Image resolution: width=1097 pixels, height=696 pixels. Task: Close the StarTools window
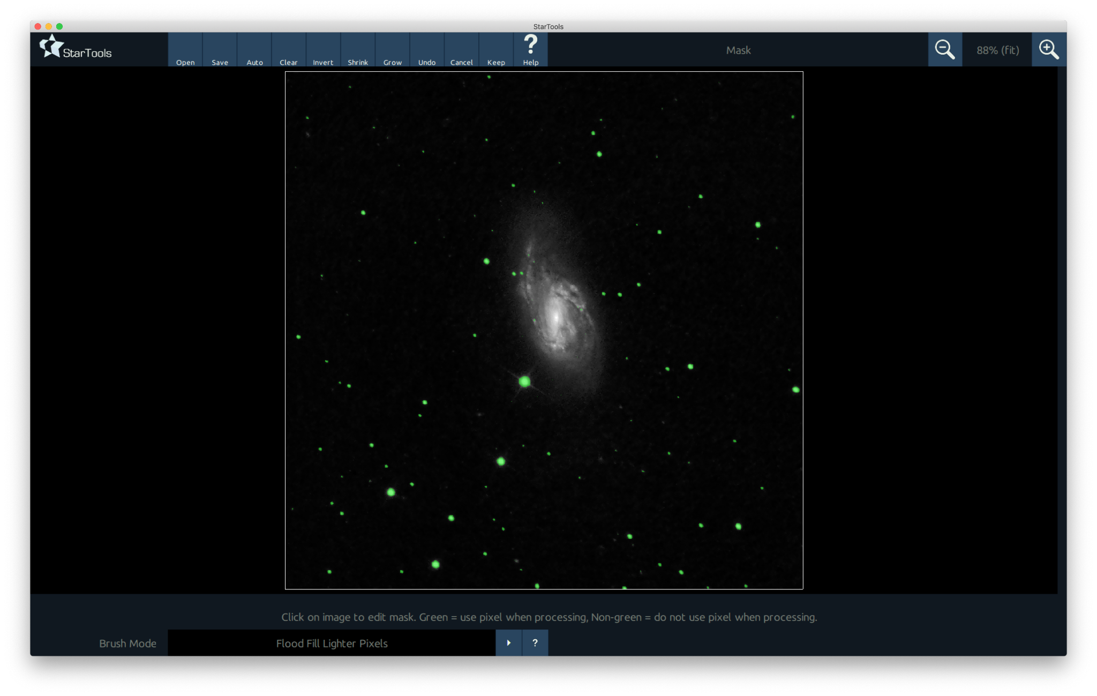38,26
